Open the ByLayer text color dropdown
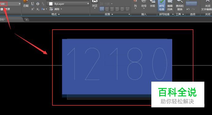Image resolution: width=212 pixels, height=115 pixels. (88, 4)
